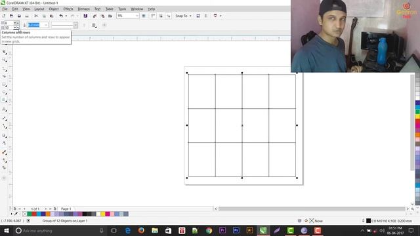The width and height of the screenshot is (420, 236).
Task: Click the Print toolbar icon
Action: click(x=27, y=16)
